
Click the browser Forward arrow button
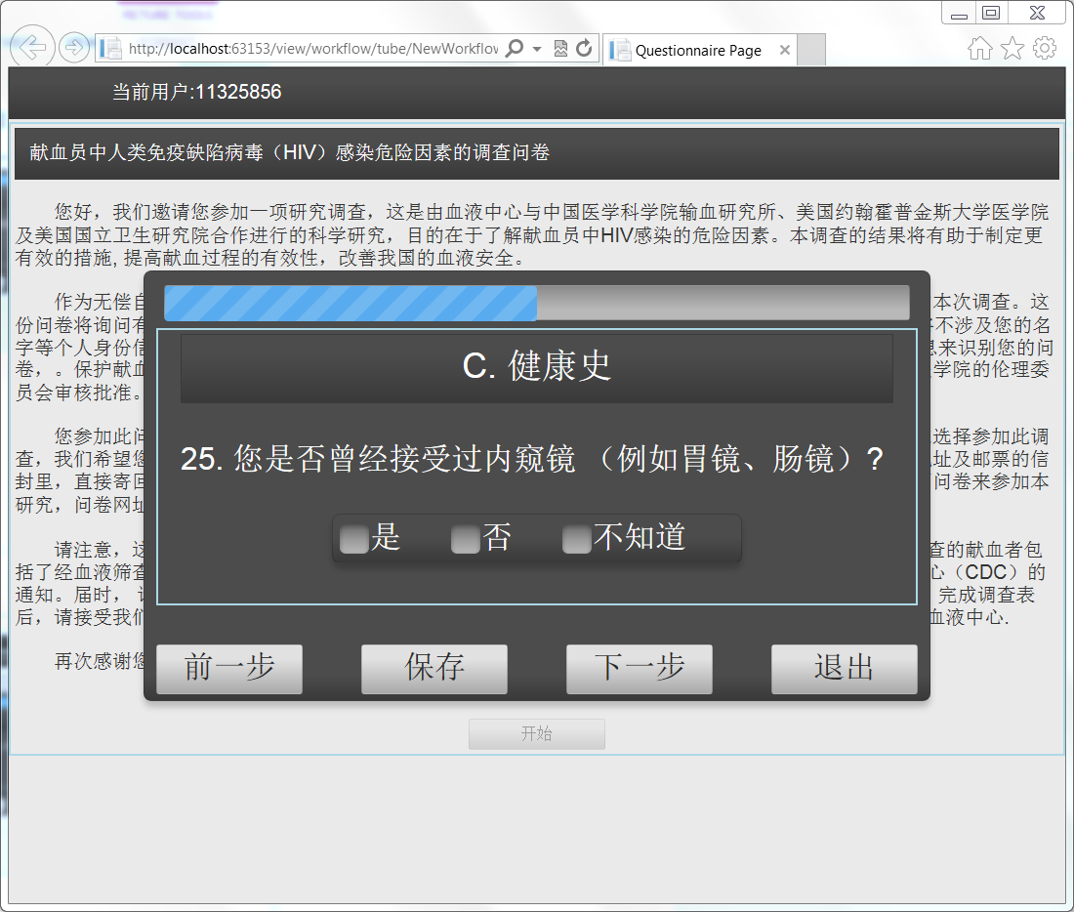coord(74,48)
